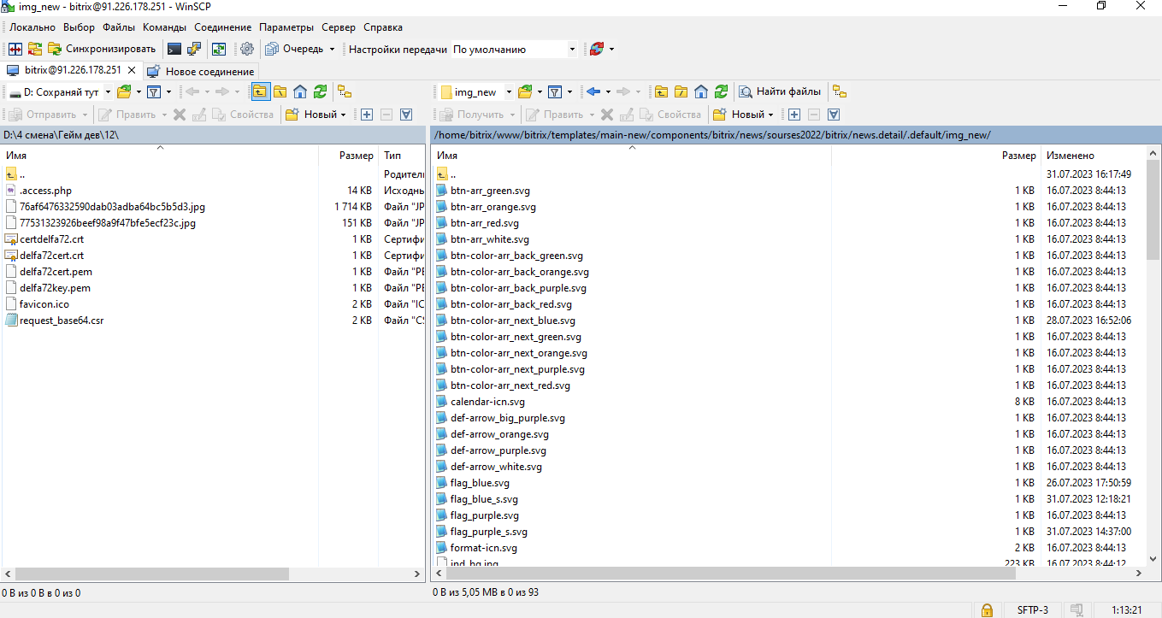Viewport: 1162px width, 618px height.
Task: Click the Синхронизировать button
Action: 102,49
